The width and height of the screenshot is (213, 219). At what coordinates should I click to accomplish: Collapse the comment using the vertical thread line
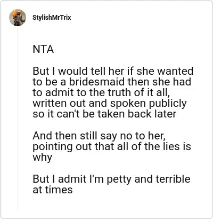pyautogui.click(x=18, y=119)
